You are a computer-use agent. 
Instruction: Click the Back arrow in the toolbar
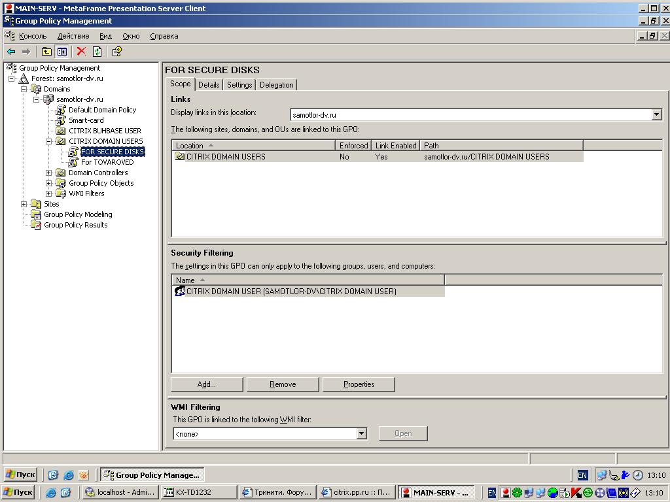pyautogui.click(x=11, y=52)
